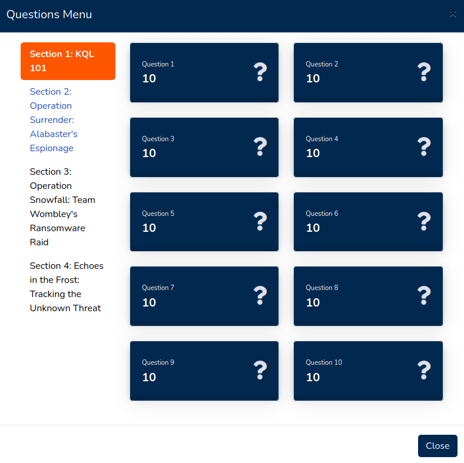Screen dimensions: 464x463
Task: Switch to Section 3: Operation Snowfall
Action: [x=62, y=207]
